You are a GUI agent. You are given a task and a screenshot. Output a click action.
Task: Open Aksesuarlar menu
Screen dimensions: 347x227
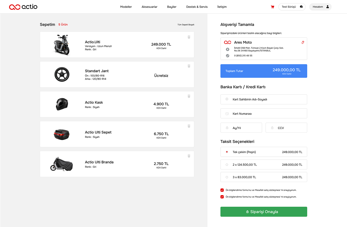[x=149, y=7]
